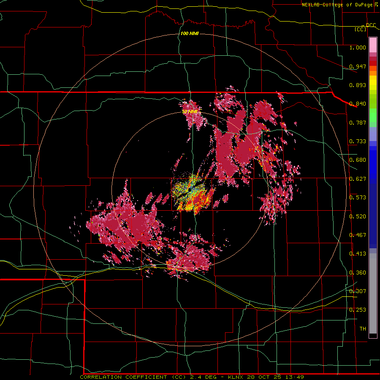Click the 0.733 scale value

(358, 141)
